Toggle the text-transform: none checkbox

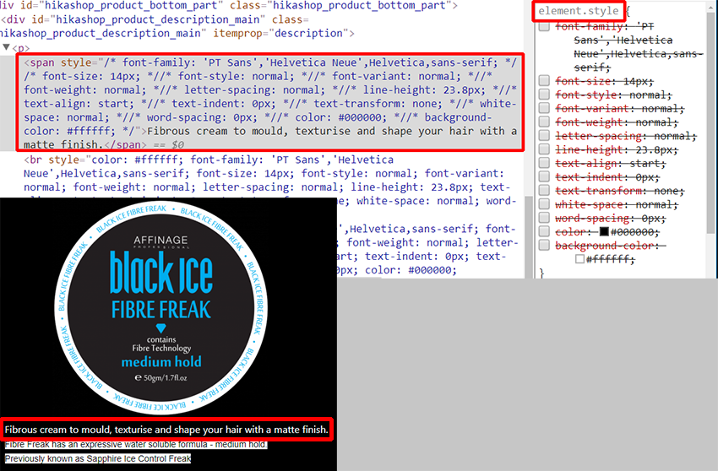pos(544,191)
